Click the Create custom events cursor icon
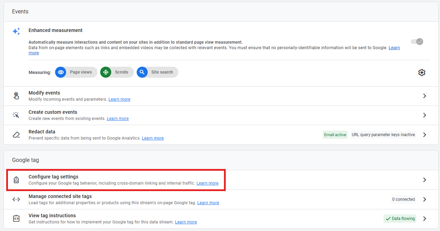 pyautogui.click(x=16, y=115)
